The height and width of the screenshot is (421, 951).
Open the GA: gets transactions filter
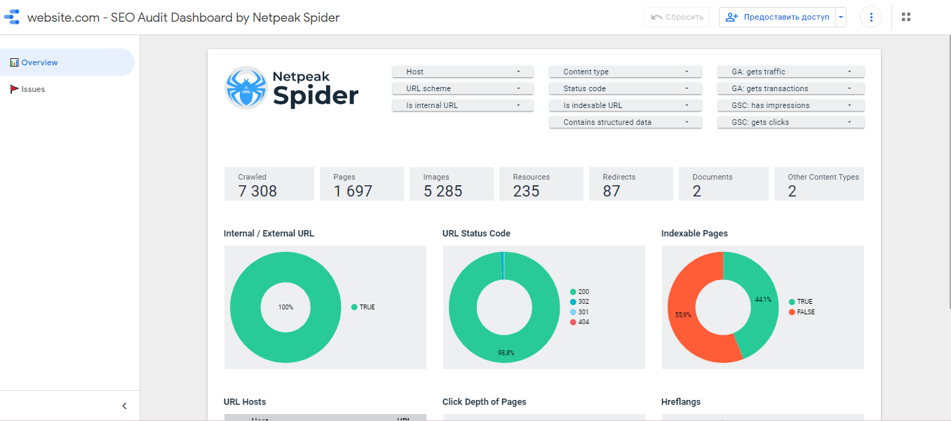tap(791, 88)
